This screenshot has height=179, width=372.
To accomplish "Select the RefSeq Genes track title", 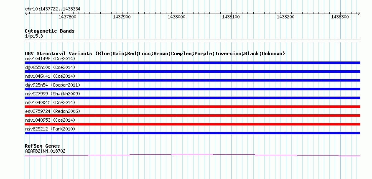I will (42, 146).
